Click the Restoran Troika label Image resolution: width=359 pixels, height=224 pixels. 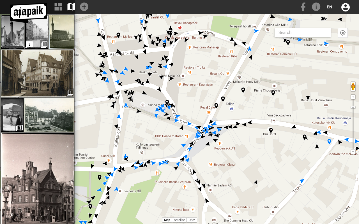click(x=195, y=67)
